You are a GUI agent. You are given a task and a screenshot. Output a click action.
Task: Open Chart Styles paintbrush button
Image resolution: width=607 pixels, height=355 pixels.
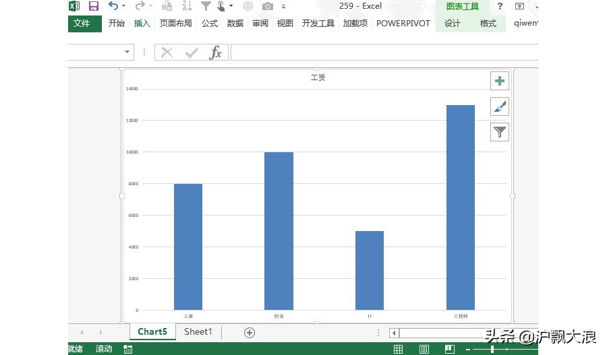499,106
